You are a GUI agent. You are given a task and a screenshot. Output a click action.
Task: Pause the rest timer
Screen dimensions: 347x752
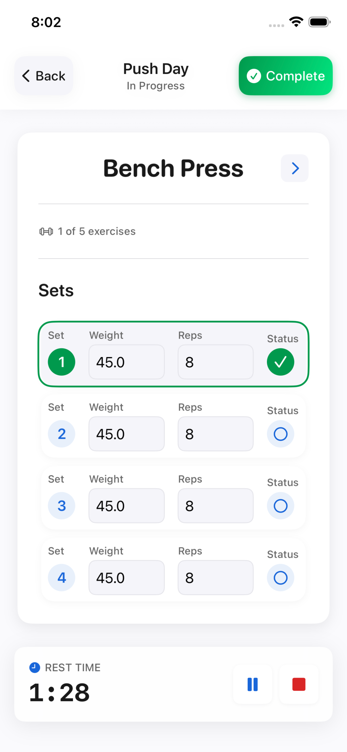[252, 684]
